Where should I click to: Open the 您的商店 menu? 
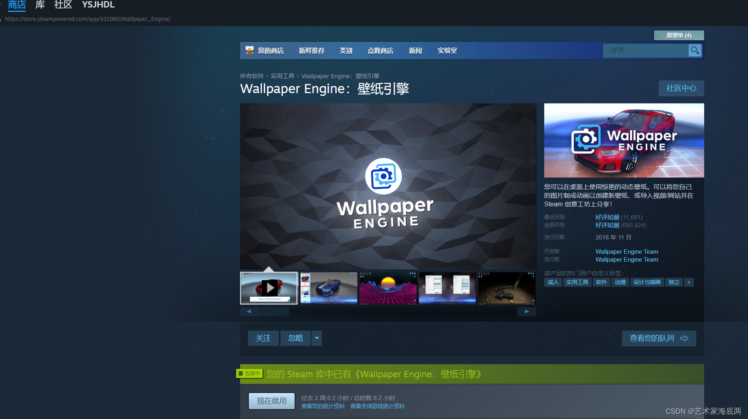271,51
